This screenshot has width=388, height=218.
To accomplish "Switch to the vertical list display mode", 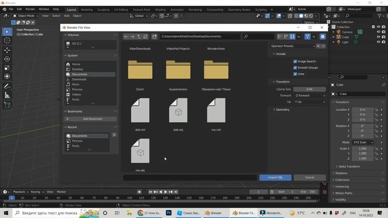I will click(279, 36).
